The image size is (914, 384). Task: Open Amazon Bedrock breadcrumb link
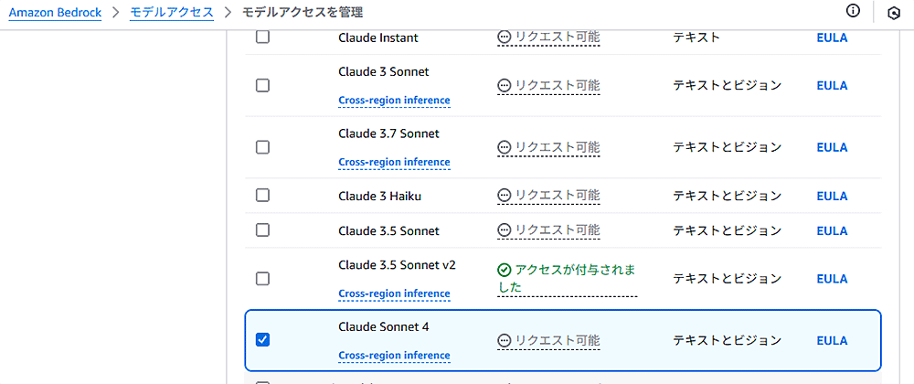(x=56, y=12)
